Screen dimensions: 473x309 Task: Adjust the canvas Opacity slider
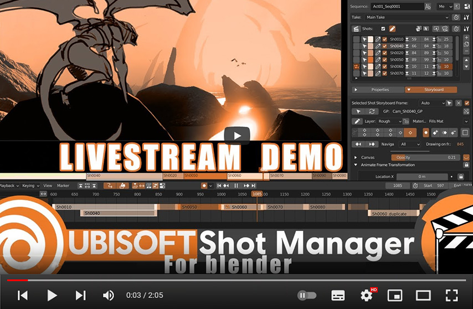425,157
